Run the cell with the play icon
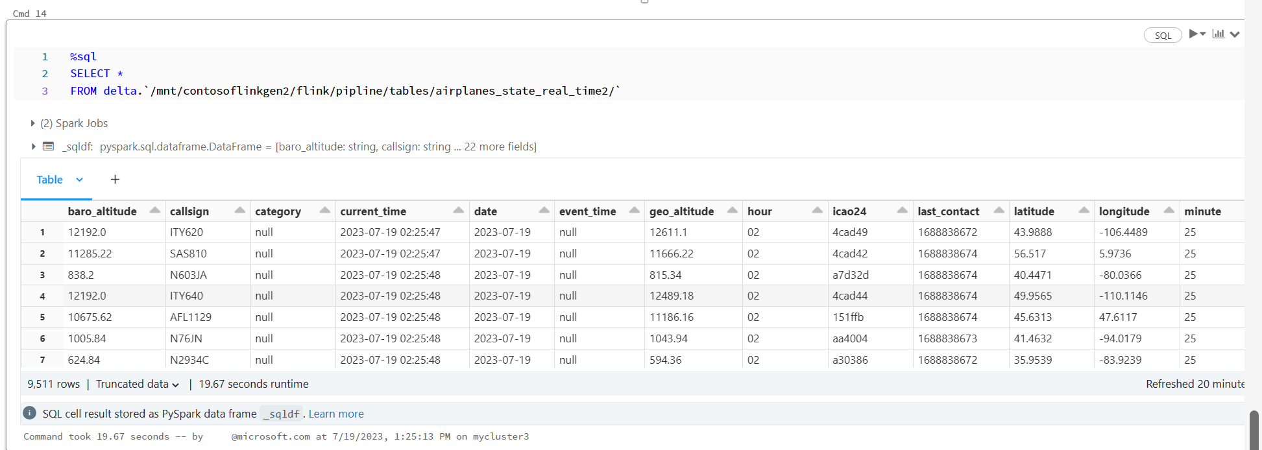 [1193, 34]
